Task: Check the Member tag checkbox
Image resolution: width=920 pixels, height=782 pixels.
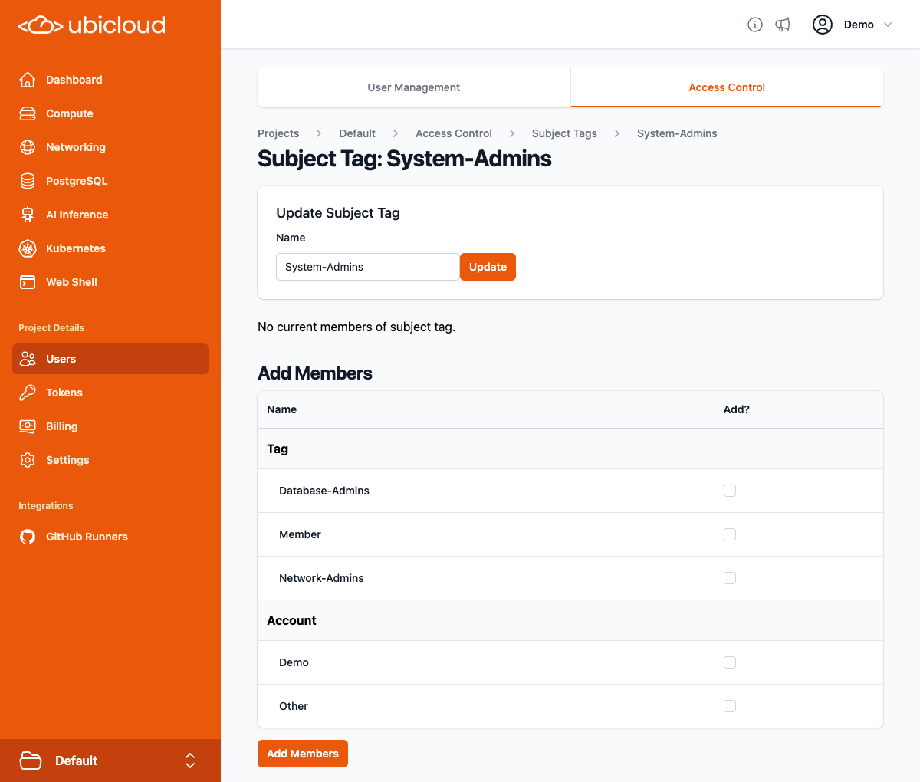Action: (730, 534)
